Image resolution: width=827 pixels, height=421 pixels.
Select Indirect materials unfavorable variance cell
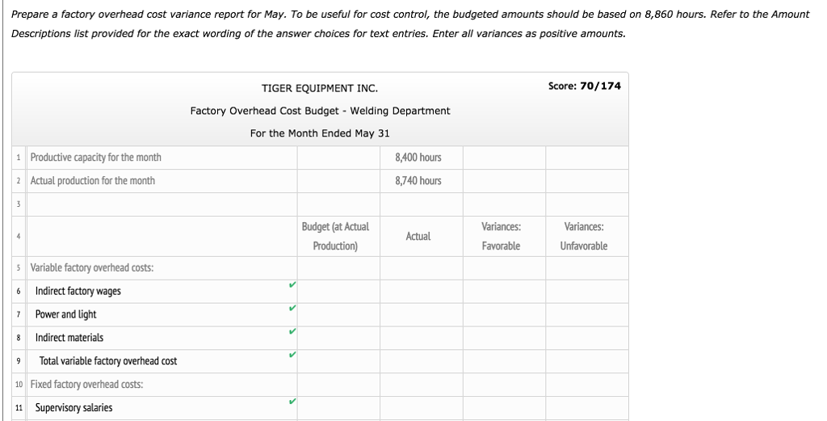click(x=587, y=338)
